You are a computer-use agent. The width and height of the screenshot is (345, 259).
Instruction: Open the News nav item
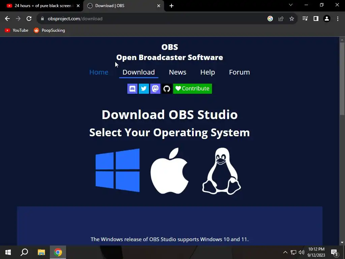pyautogui.click(x=178, y=72)
